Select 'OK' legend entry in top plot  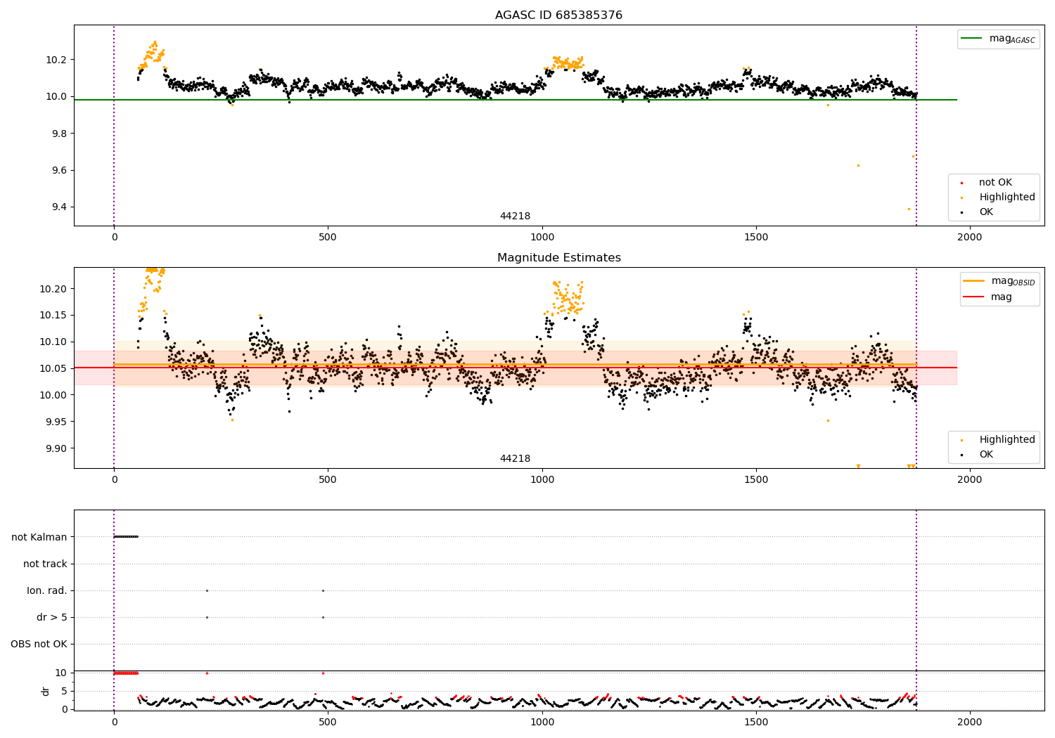pyautogui.click(x=986, y=212)
